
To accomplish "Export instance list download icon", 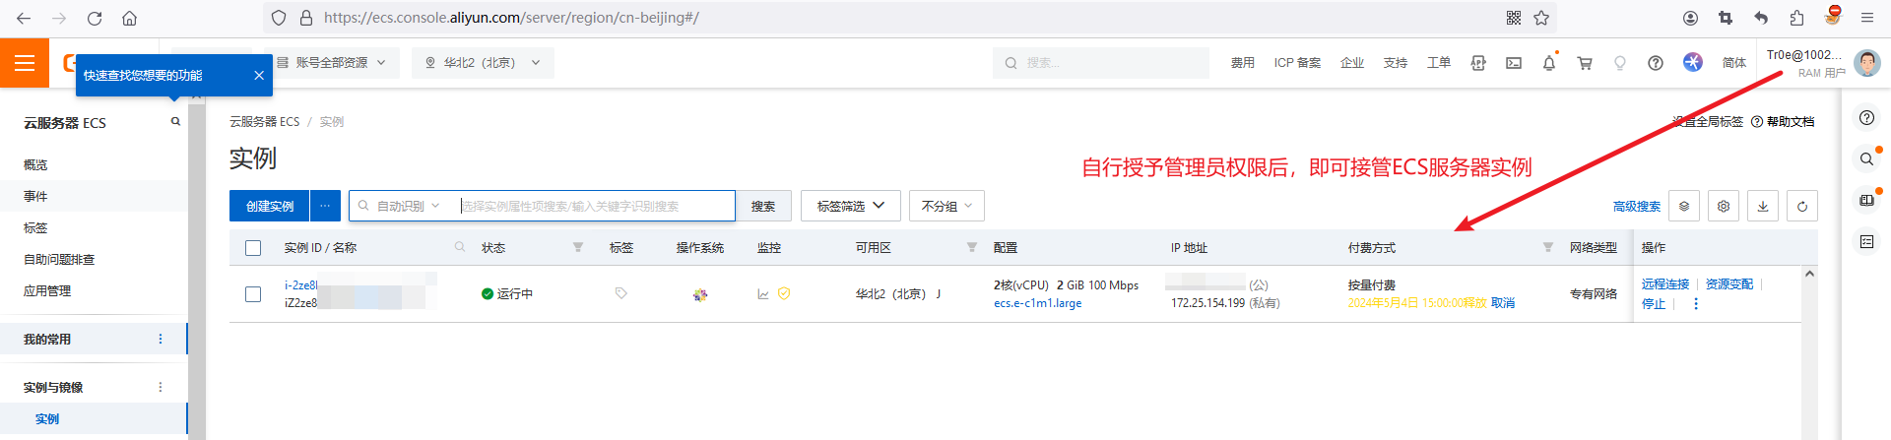I will 1763,206.
